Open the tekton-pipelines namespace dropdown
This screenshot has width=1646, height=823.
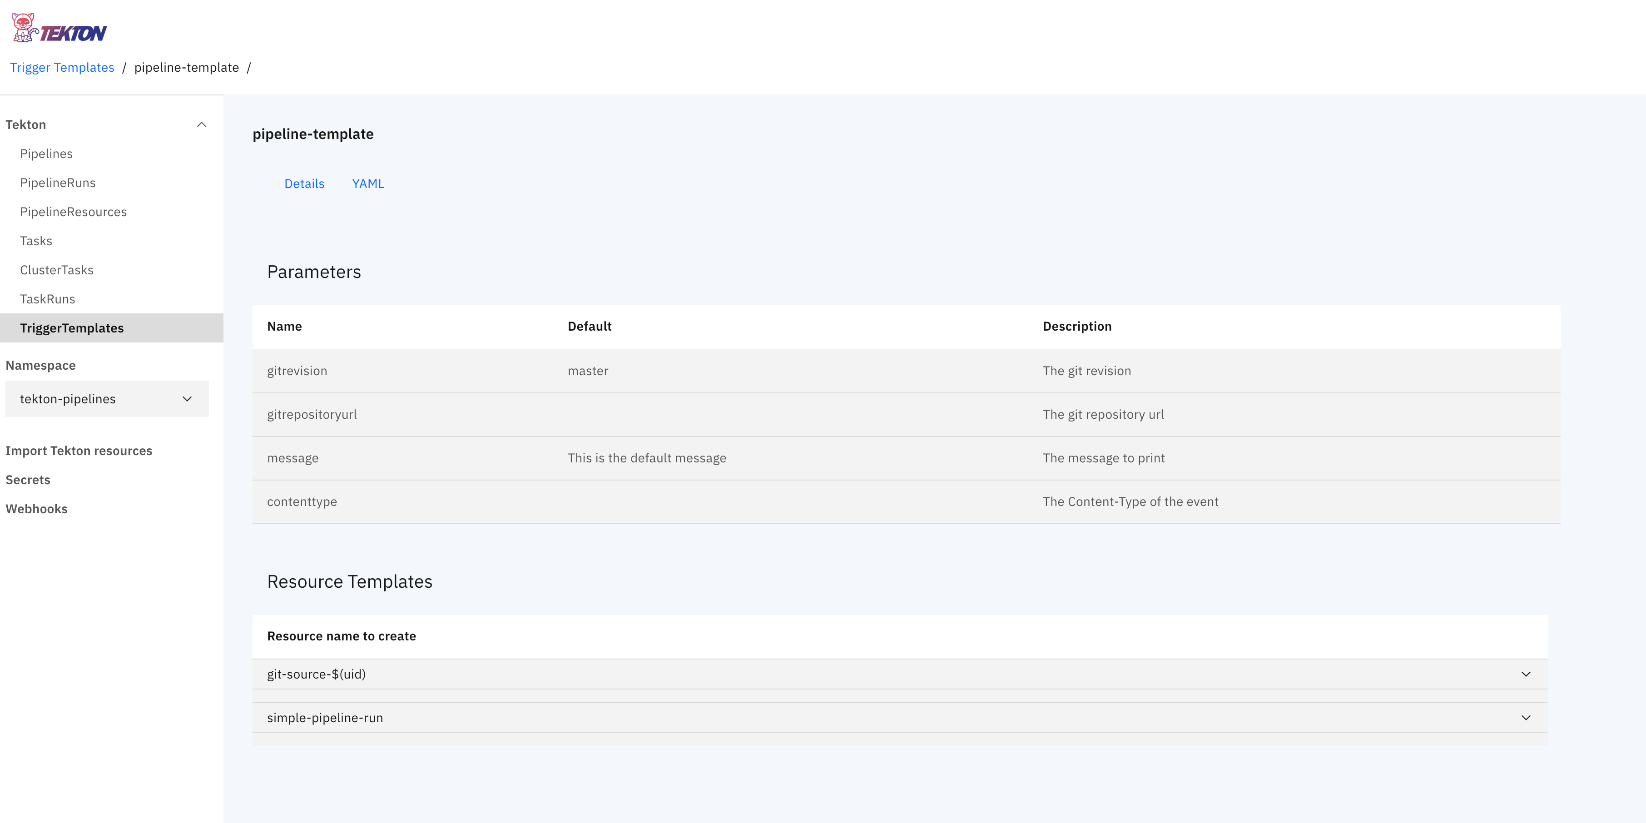(107, 399)
